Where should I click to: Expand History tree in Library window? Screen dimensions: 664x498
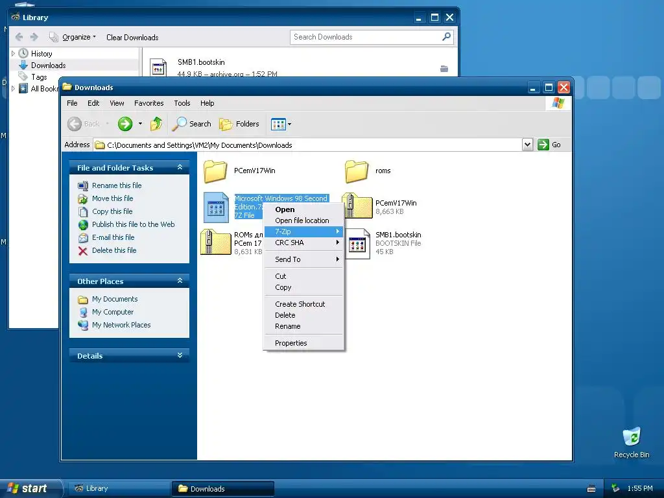13,53
